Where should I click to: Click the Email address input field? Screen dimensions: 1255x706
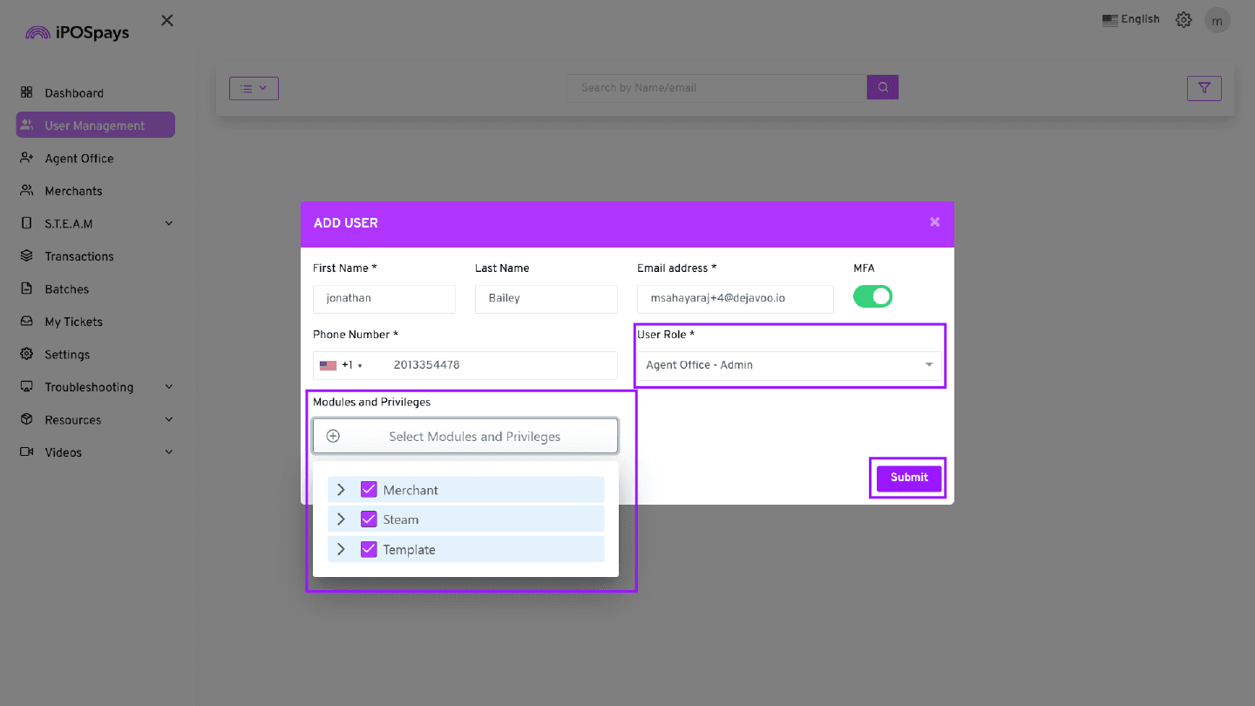734,298
